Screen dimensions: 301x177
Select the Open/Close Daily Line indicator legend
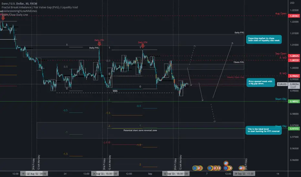pos(15,15)
